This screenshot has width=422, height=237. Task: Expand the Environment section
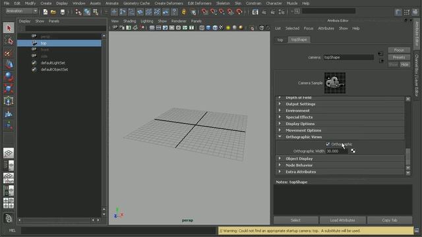point(340,111)
